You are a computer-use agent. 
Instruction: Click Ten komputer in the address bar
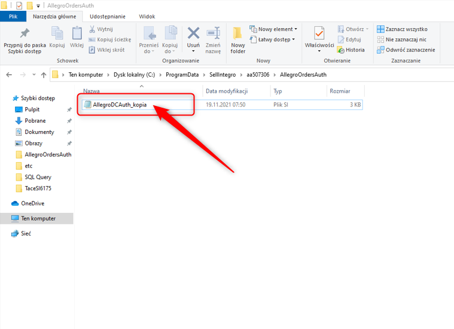click(x=86, y=75)
